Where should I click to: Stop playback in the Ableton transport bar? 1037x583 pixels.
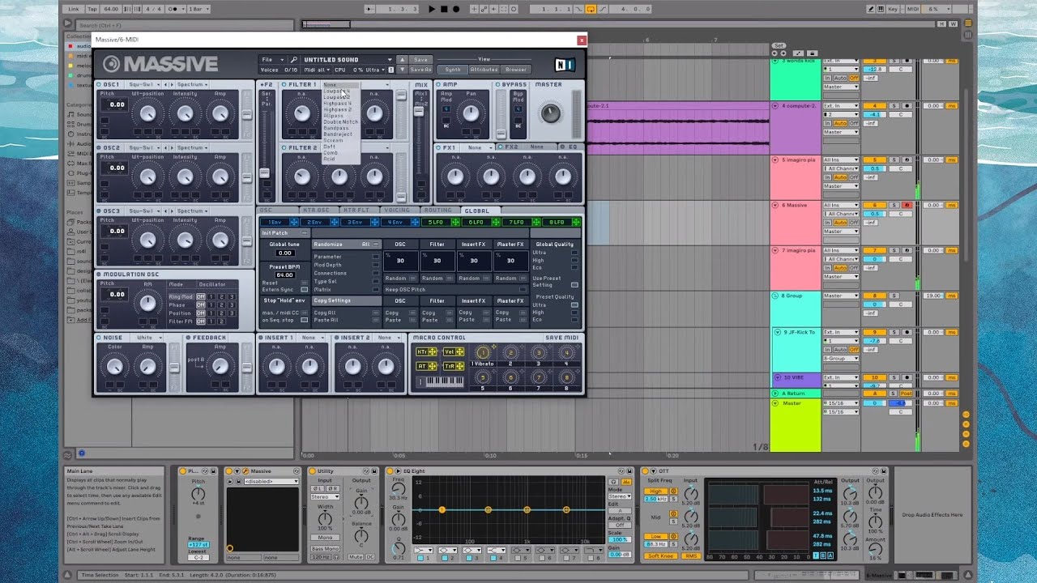[x=444, y=9]
